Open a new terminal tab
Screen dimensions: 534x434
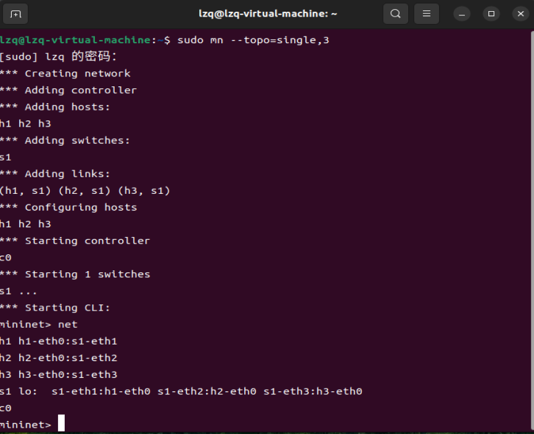tap(15, 14)
